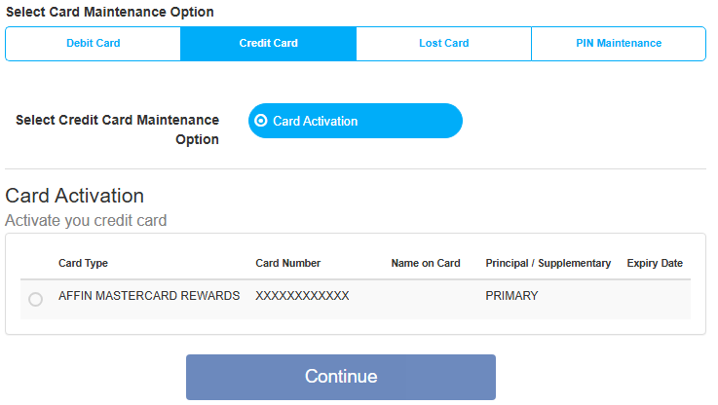Click the Card Type column header
718x405 pixels.
coord(83,263)
